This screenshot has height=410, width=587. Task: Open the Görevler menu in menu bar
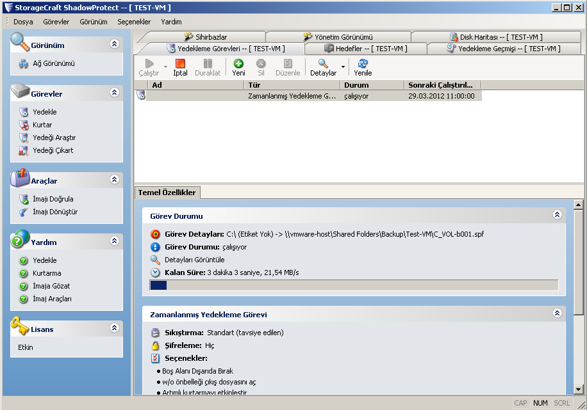pos(56,22)
